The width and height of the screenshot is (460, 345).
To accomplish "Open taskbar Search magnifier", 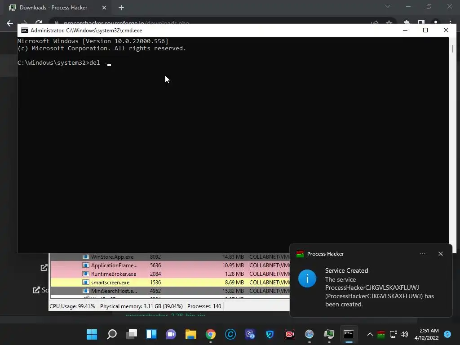I will pyautogui.click(x=112, y=334).
